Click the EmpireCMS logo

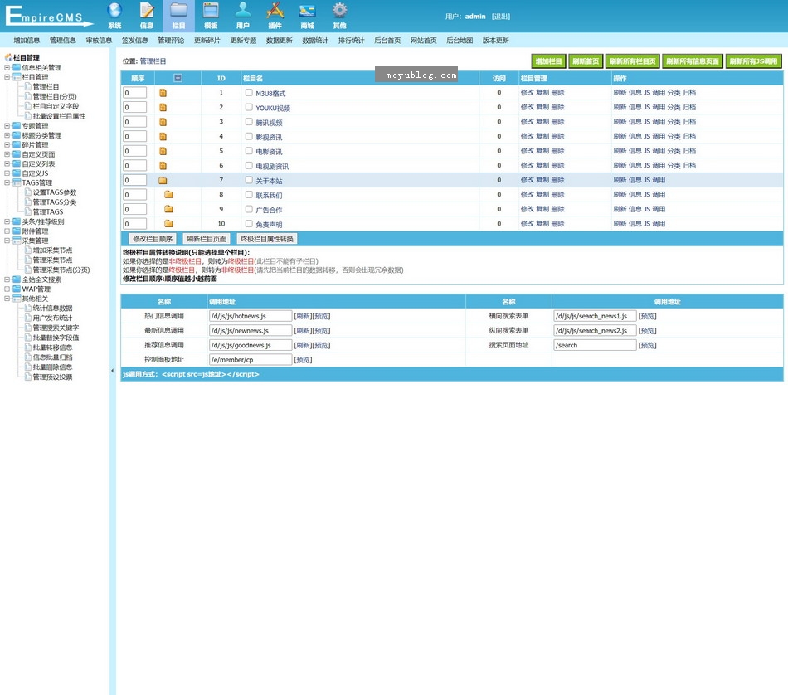pos(48,16)
